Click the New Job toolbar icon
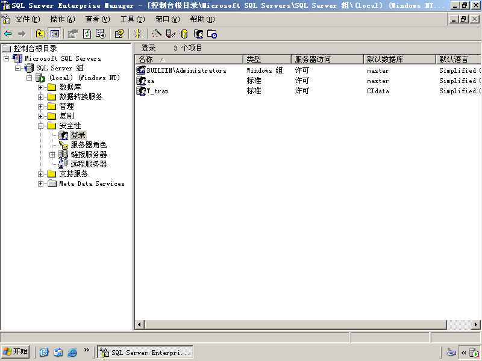 212,34
